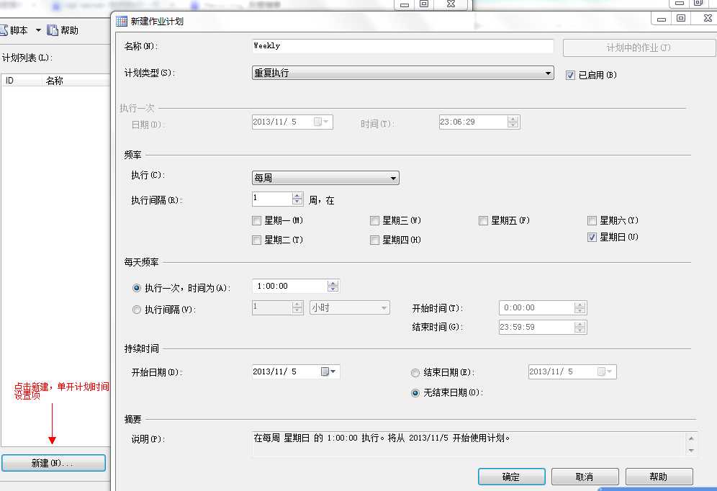The image size is (717, 491).
Task: Click the spinner of the 开始时间 field
Action: point(580,307)
